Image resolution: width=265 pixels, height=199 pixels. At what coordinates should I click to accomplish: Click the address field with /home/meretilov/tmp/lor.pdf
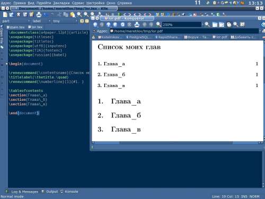184,31
